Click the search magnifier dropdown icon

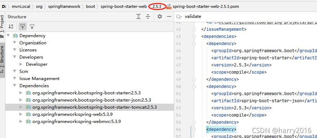pyautogui.click(x=179, y=17)
